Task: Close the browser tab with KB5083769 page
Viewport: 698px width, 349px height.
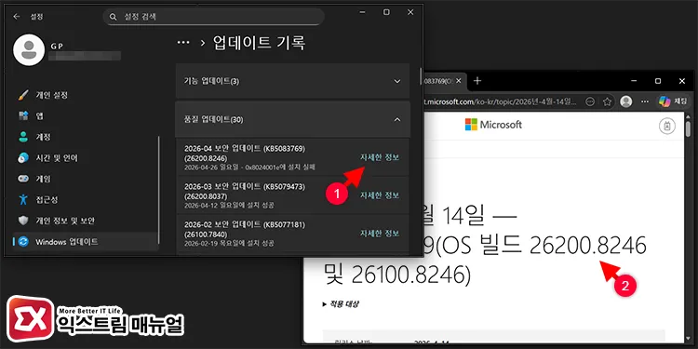Action: pos(459,81)
